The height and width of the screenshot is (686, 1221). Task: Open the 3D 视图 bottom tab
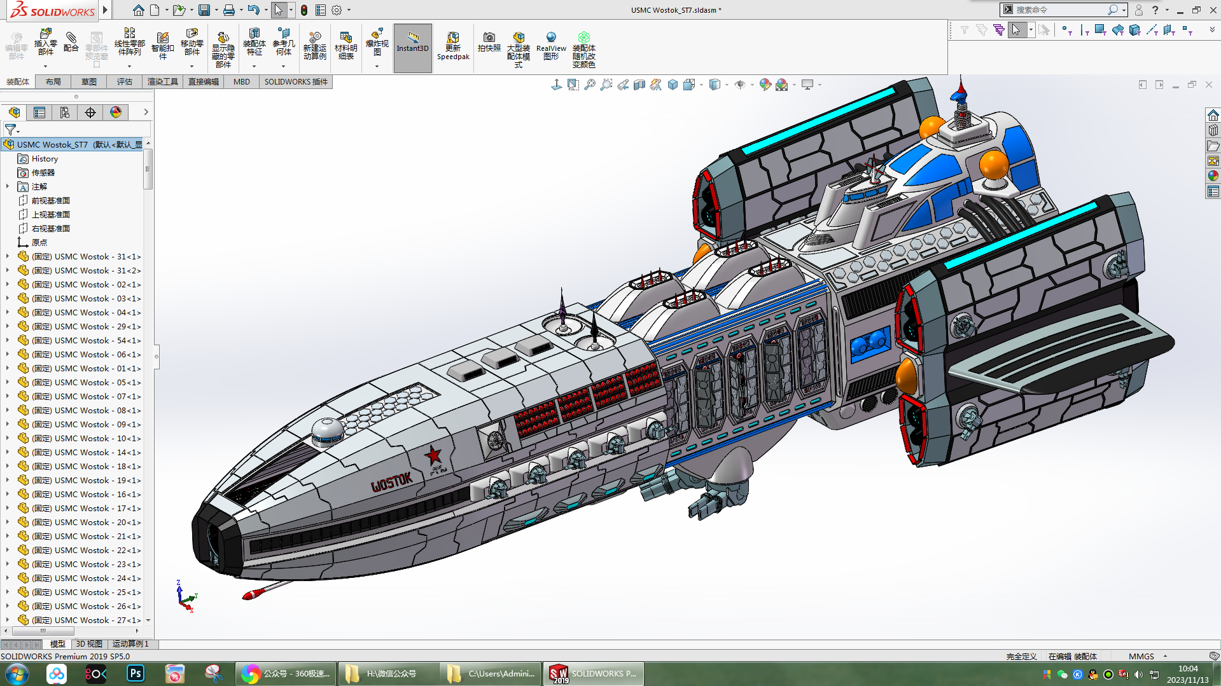(89, 644)
